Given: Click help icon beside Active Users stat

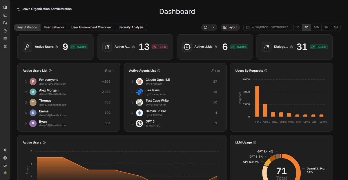Looking at the screenshot, I should (x=56, y=47).
